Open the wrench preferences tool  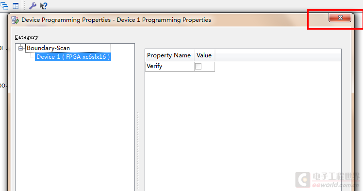pyautogui.click(x=33, y=5)
